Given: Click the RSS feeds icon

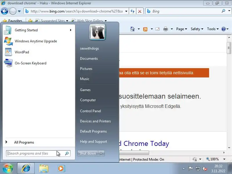Looking at the screenshot, I should click(x=145, y=29).
